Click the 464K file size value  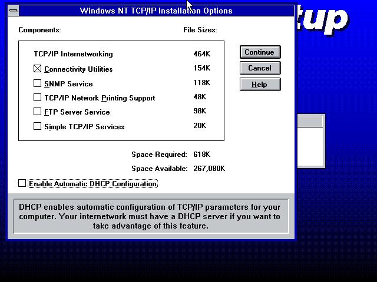(202, 53)
